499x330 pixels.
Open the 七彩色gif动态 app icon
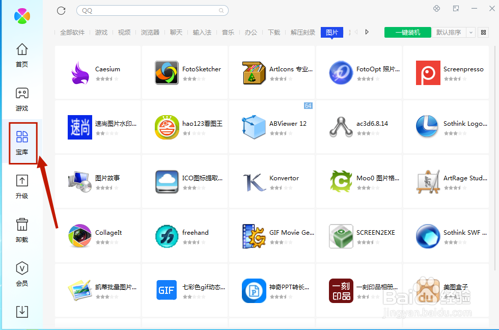(167, 291)
